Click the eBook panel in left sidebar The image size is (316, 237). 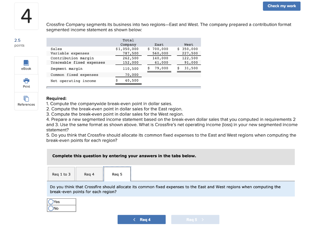[26, 65]
